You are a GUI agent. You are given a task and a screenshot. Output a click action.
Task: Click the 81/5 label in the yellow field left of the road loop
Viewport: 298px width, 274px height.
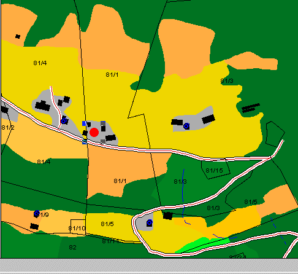[107, 224]
